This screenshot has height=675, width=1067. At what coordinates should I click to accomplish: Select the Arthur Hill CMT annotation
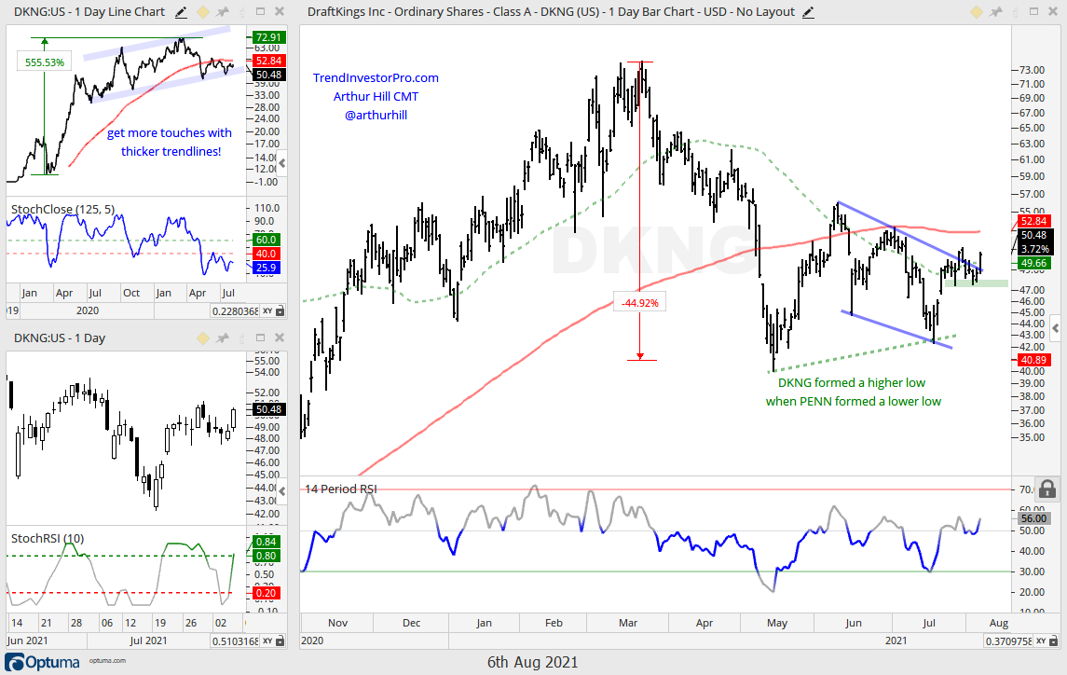coord(376,97)
